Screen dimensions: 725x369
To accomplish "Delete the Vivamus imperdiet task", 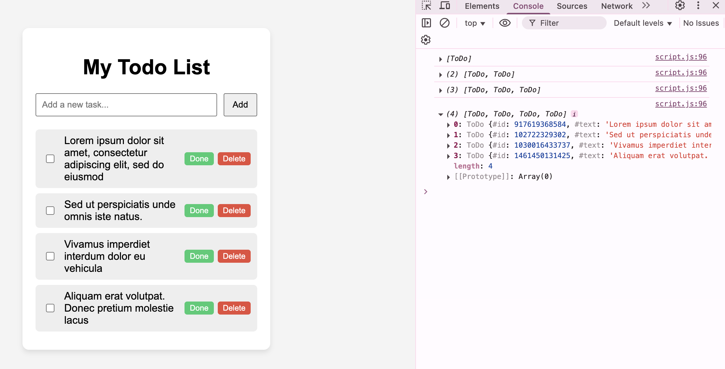I will click(234, 256).
